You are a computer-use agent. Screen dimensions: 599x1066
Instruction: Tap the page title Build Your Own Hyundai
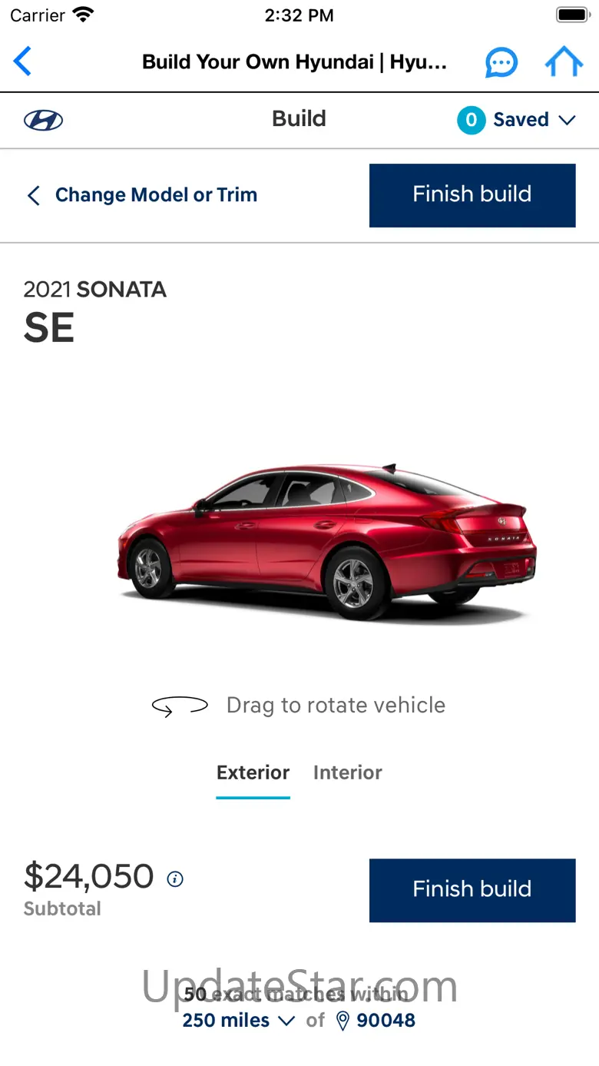[x=294, y=62]
